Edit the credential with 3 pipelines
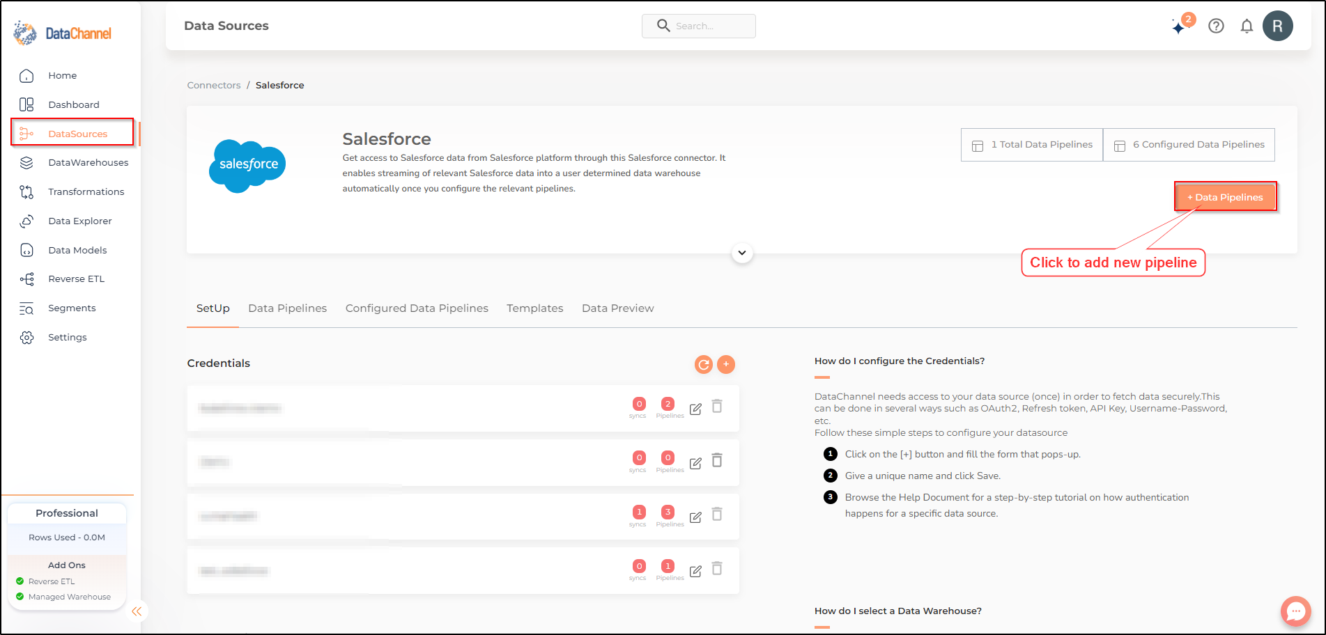The image size is (1326, 635). tap(695, 517)
